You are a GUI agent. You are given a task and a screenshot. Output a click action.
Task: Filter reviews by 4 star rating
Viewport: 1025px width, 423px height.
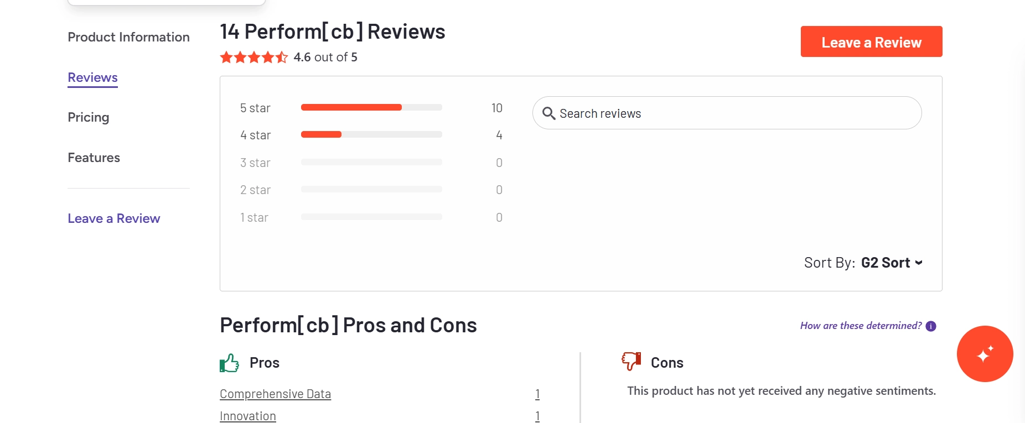pos(371,135)
